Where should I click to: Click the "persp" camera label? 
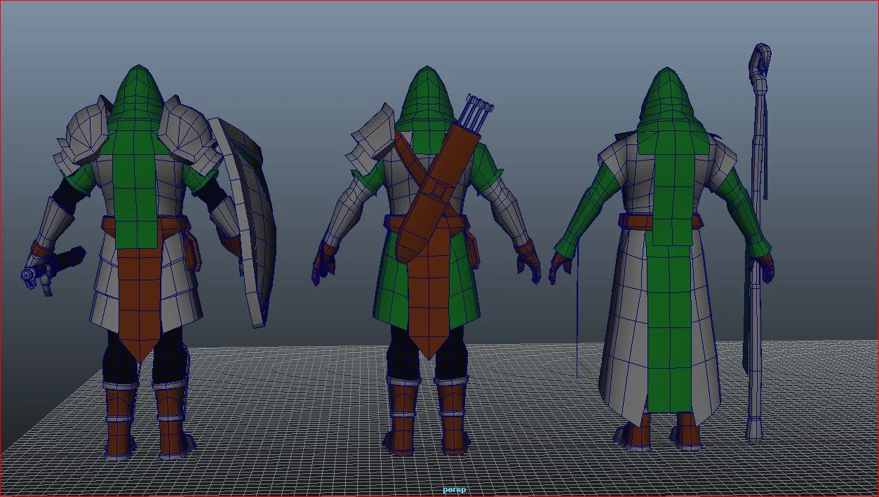point(454,489)
